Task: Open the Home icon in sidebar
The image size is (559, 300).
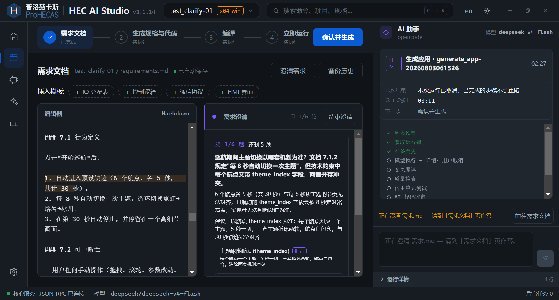Action: pos(14,36)
